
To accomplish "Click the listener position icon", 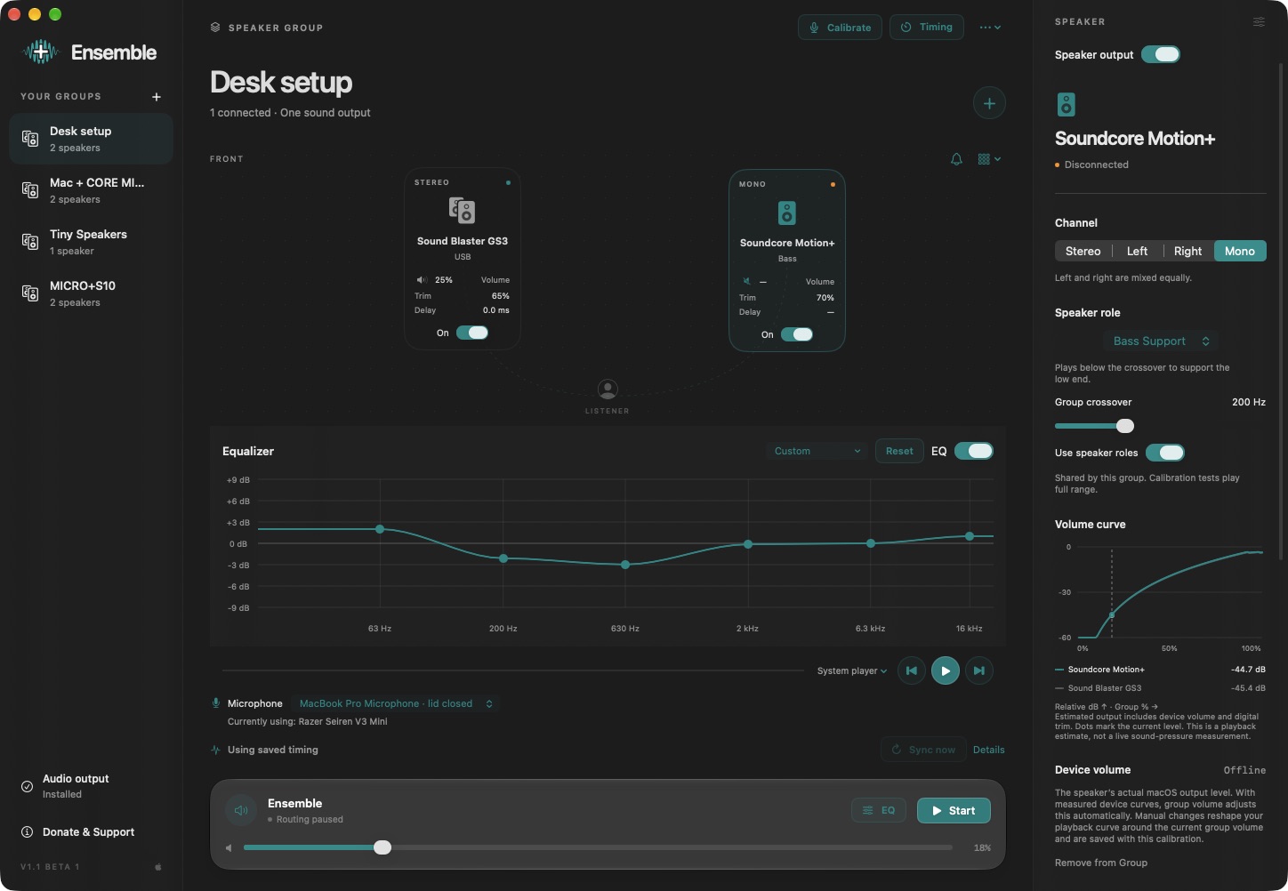I will [x=608, y=389].
